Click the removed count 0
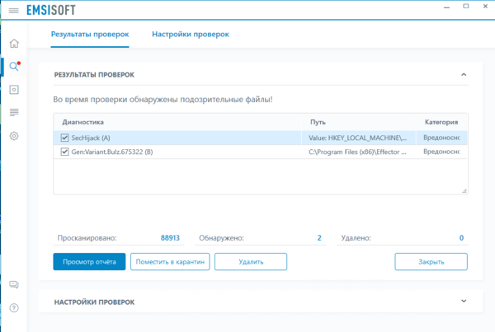Screen dimensions: 495x332 tap(461, 238)
